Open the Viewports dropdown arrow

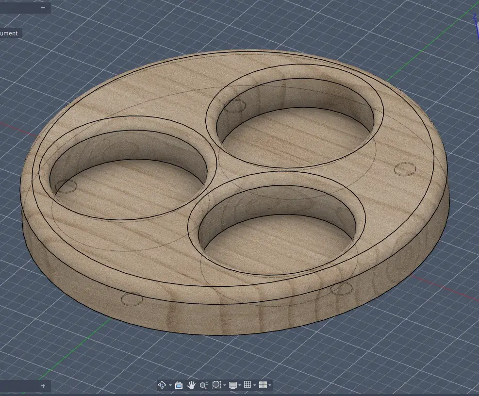[x=270, y=385]
